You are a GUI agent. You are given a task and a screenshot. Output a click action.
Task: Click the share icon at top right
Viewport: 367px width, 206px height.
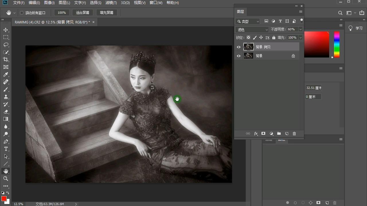(x=362, y=13)
